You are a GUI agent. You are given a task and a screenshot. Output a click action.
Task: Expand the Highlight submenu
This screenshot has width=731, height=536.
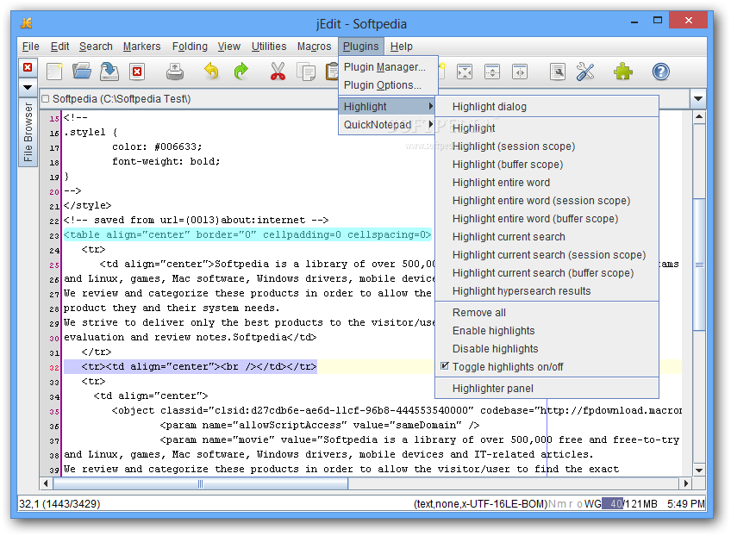[387, 107]
